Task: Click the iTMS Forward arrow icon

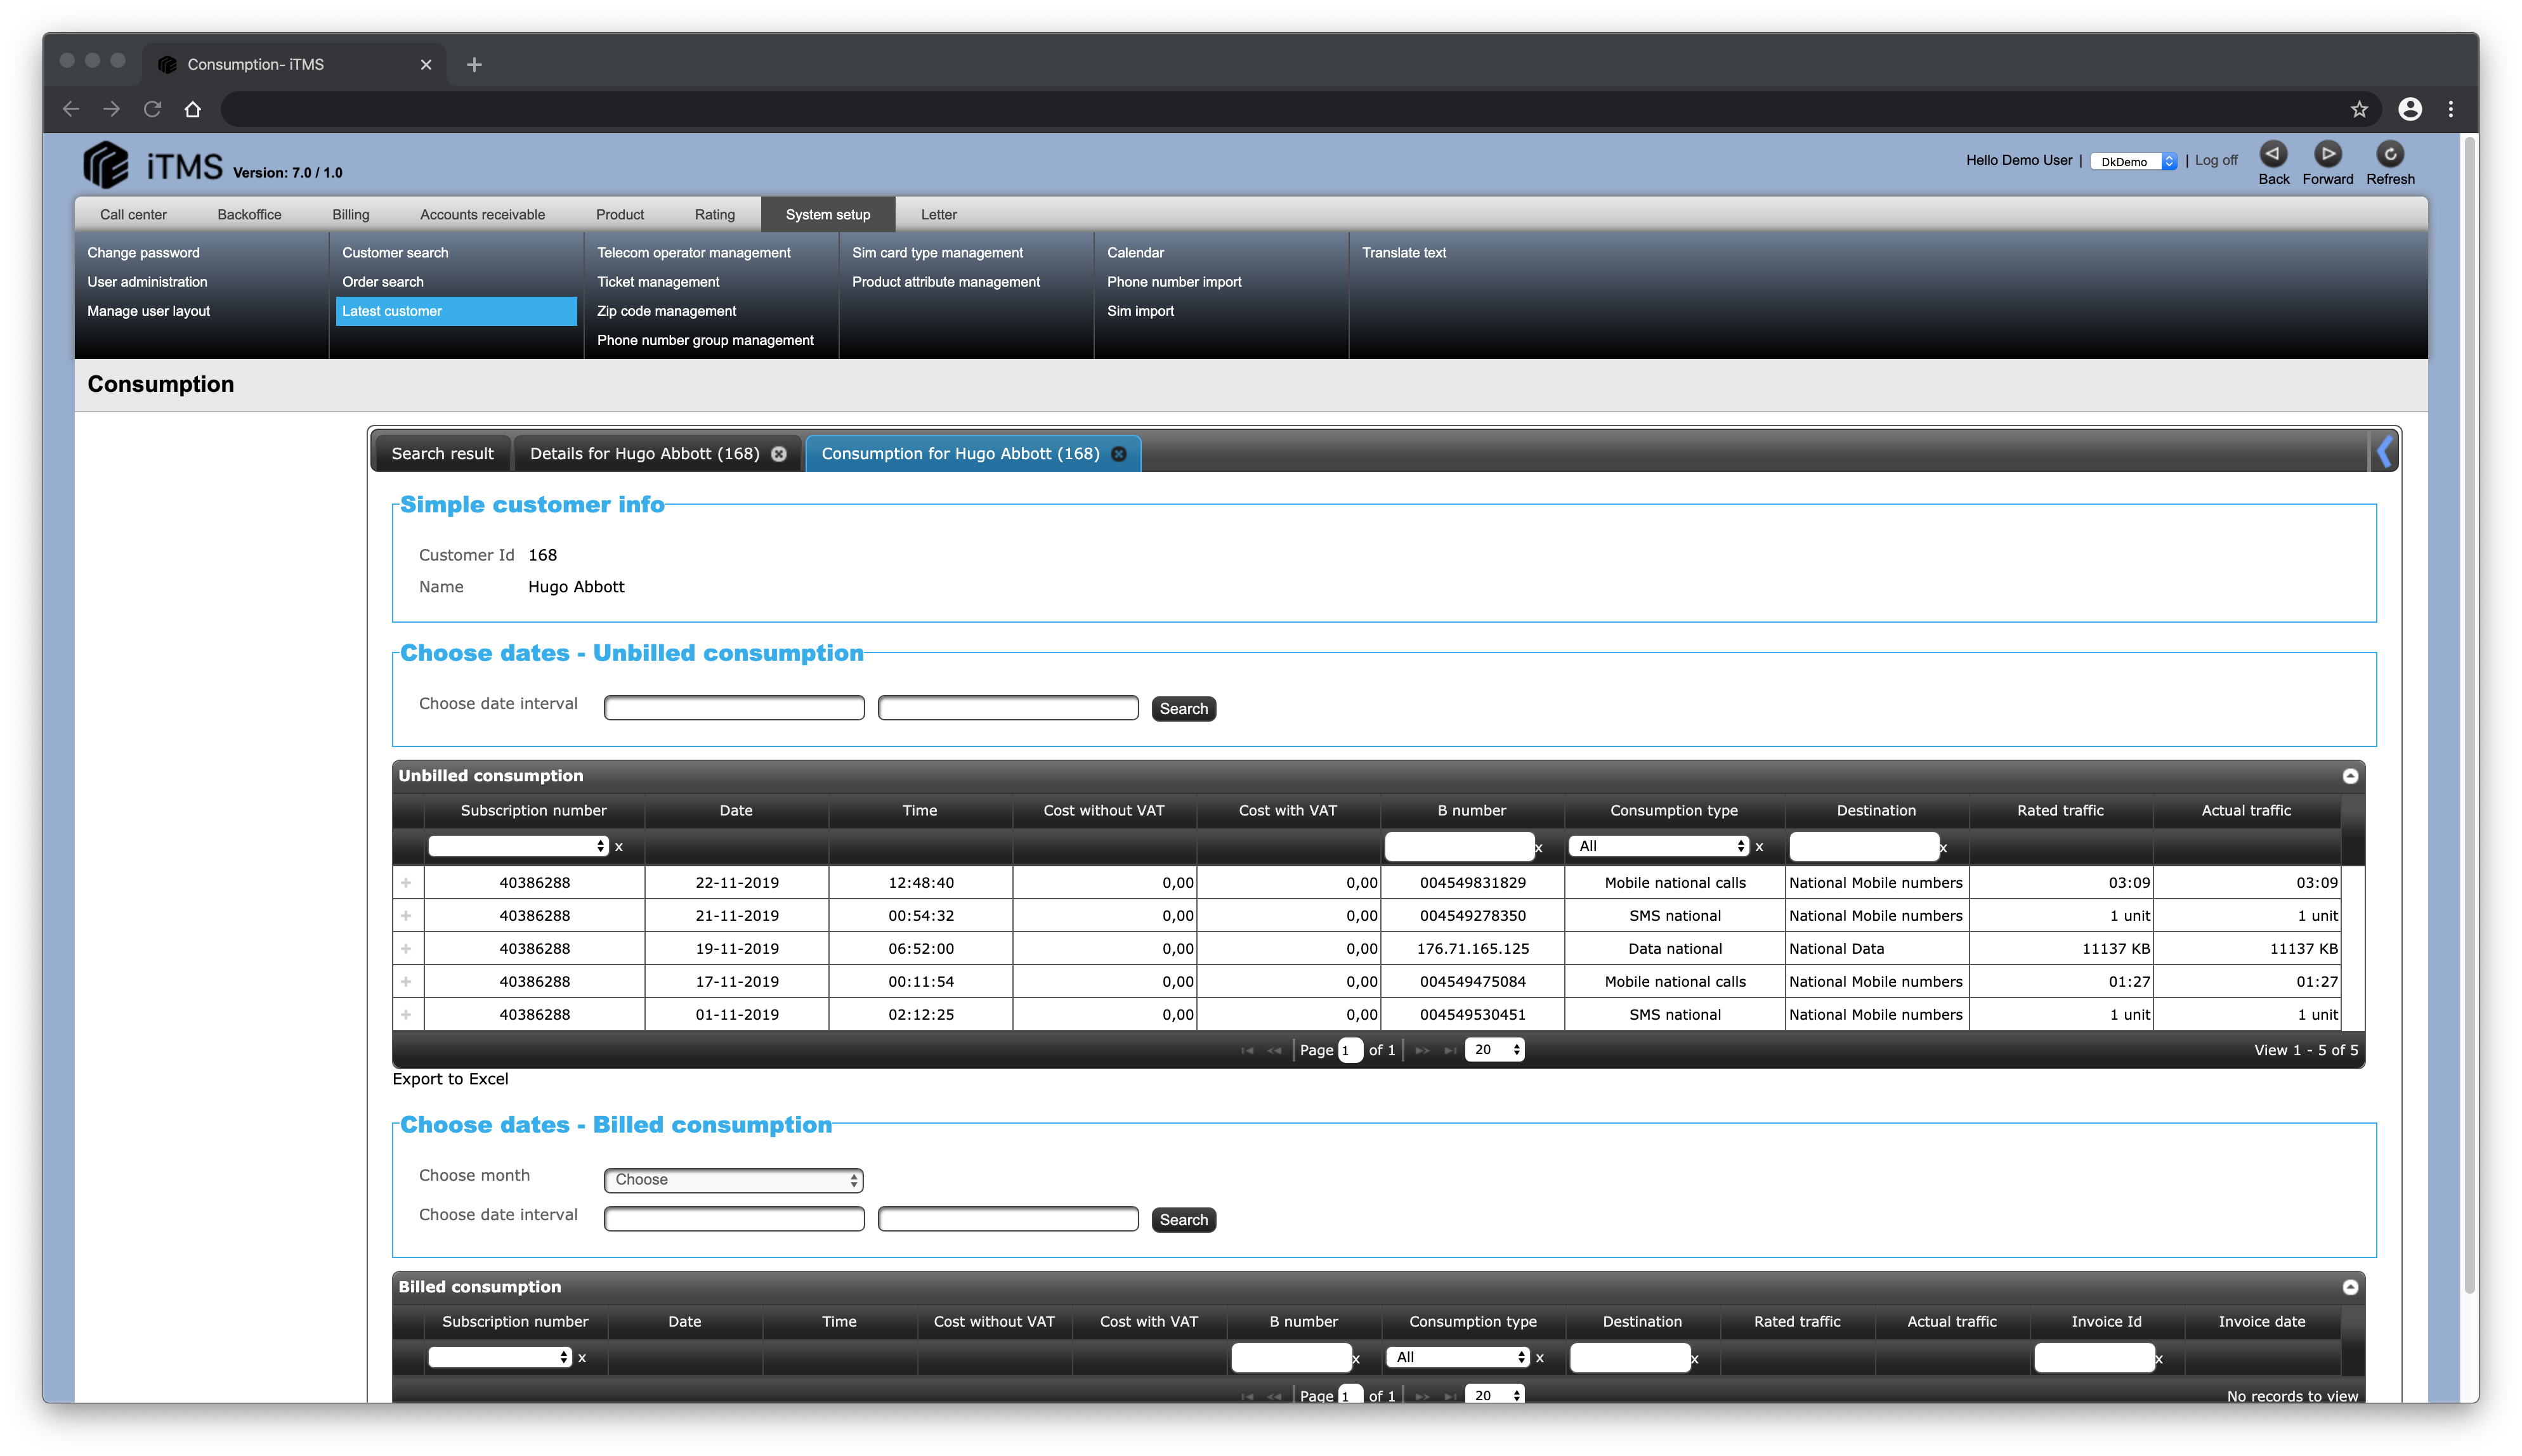Action: pos(2327,154)
